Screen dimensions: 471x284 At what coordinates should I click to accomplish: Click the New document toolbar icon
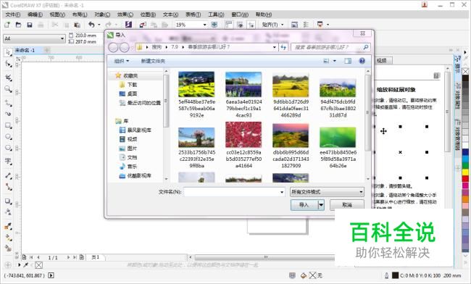[7, 25]
